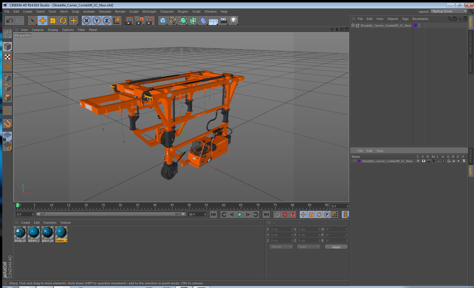Viewport: 474px width, 288px height.
Task: Switch to Points mode
Action: pos(7,77)
